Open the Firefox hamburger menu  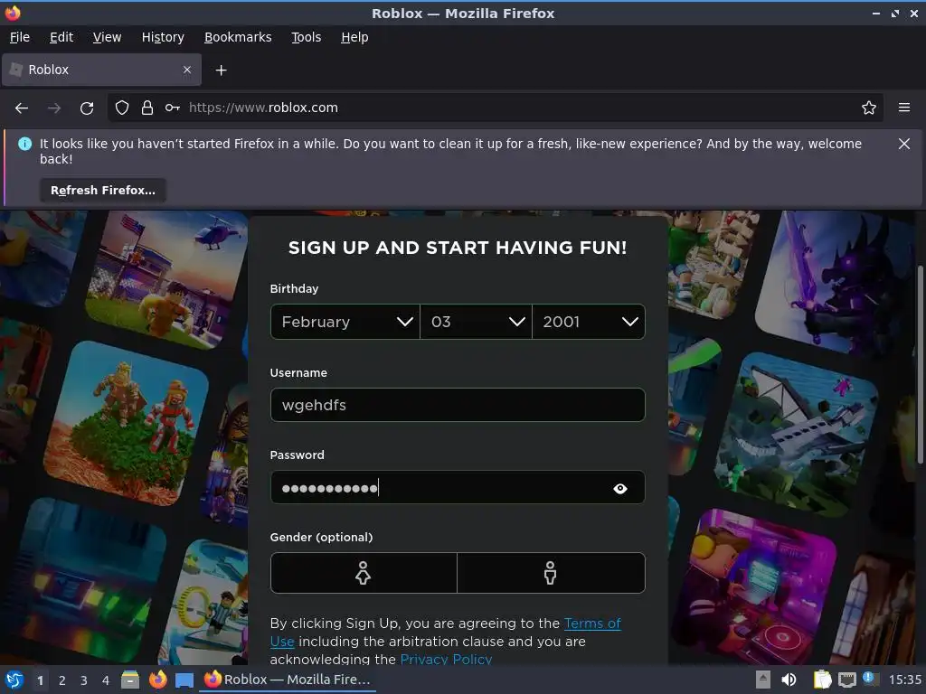coord(904,108)
